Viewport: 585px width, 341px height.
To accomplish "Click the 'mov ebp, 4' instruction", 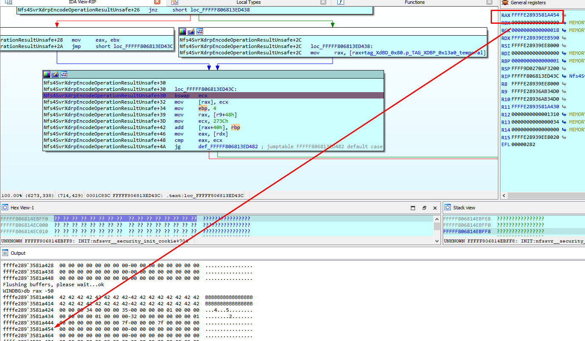I will tap(195, 108).
